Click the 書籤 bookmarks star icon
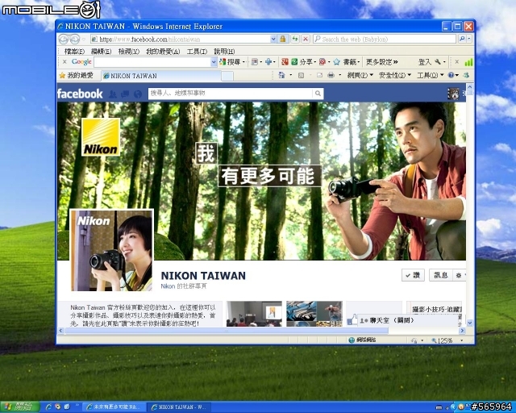Image resolution: width=516 pixels, height=413 pixels. click(336, 61)
